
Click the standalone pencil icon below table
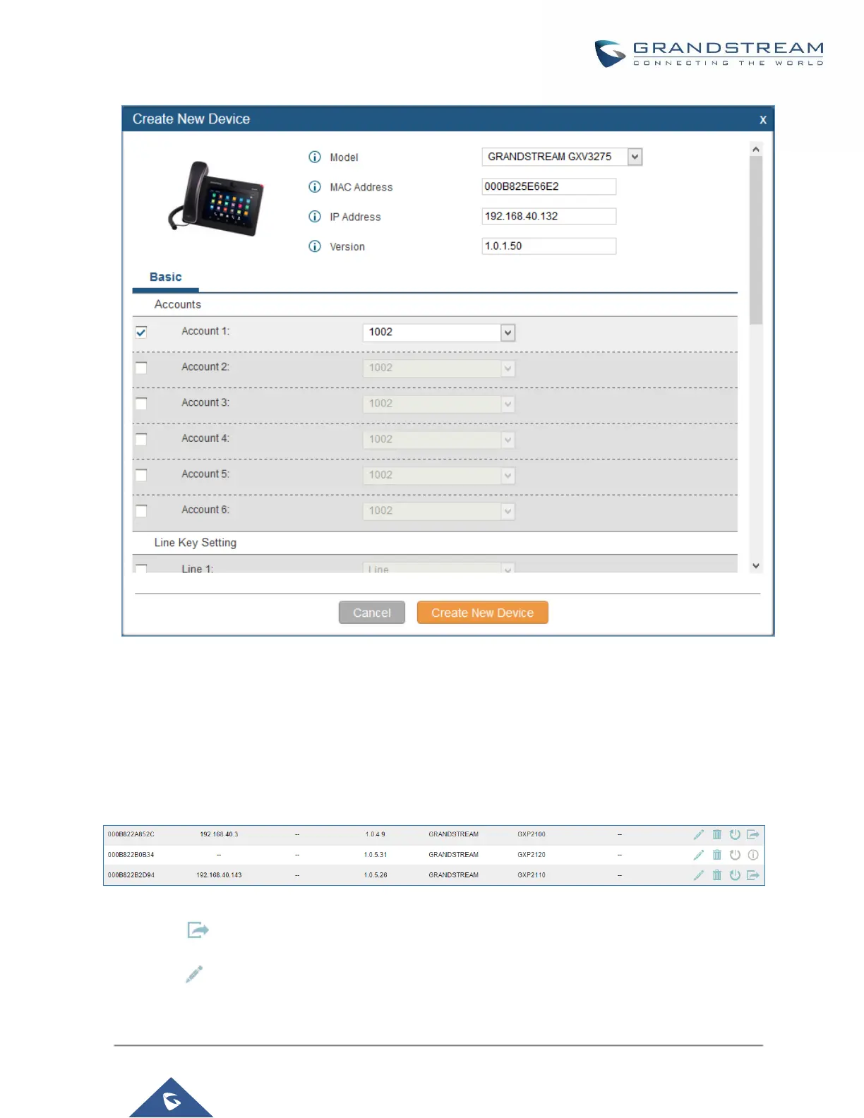tap(194, 974)
